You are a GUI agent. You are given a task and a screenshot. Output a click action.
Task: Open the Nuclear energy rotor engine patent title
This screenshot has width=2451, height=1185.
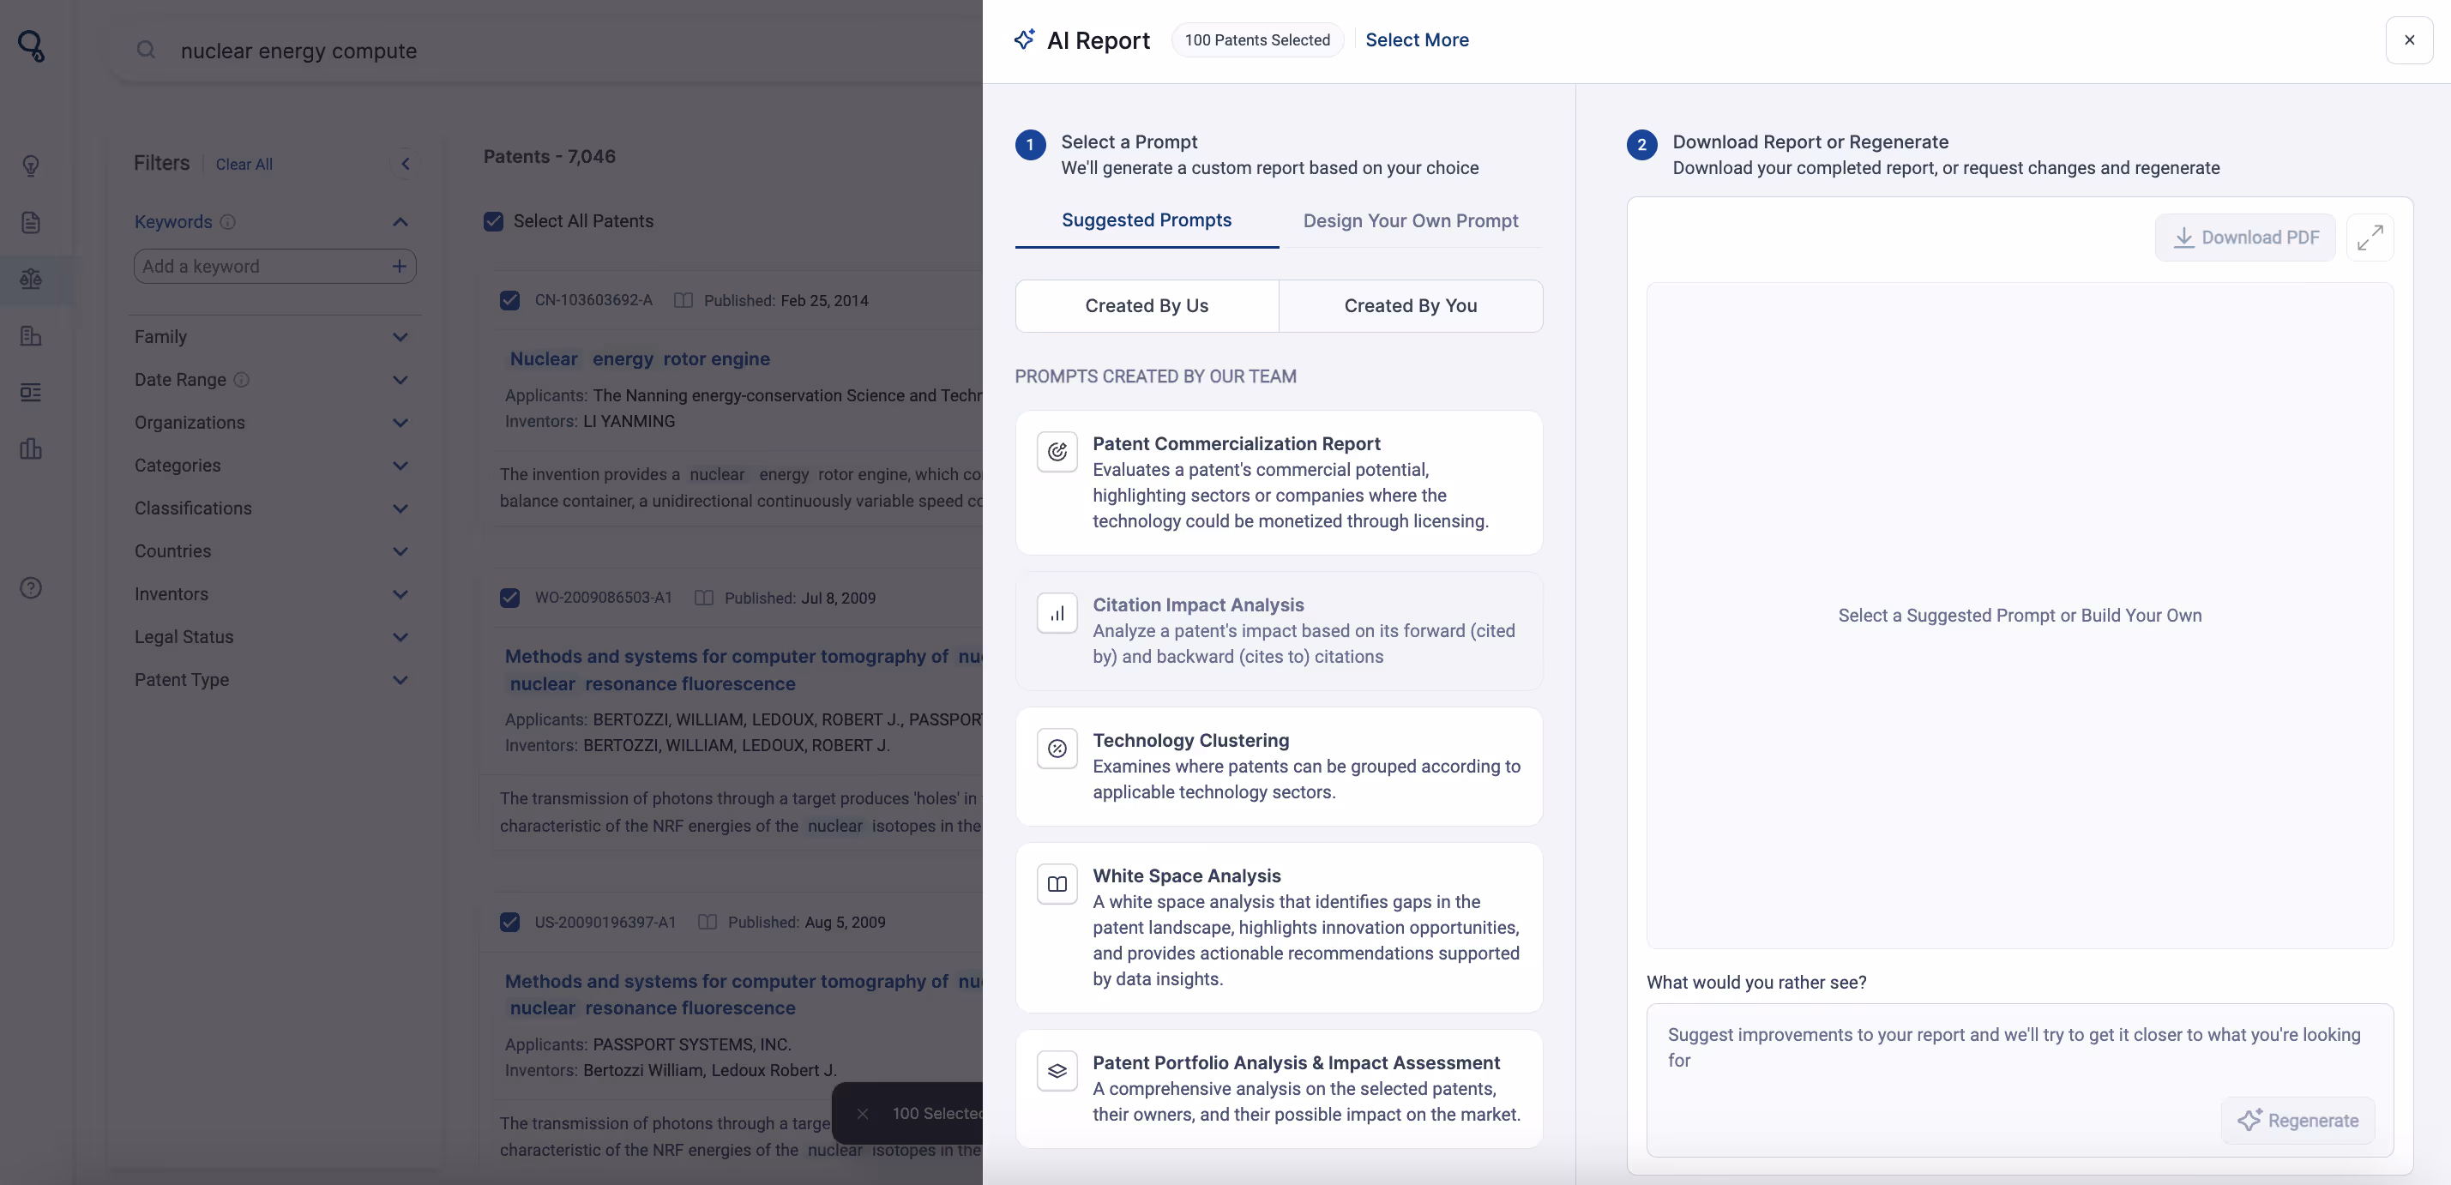point(640,359)
